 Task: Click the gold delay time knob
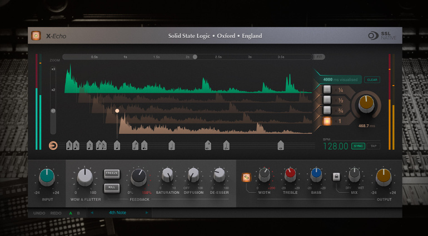366,104
